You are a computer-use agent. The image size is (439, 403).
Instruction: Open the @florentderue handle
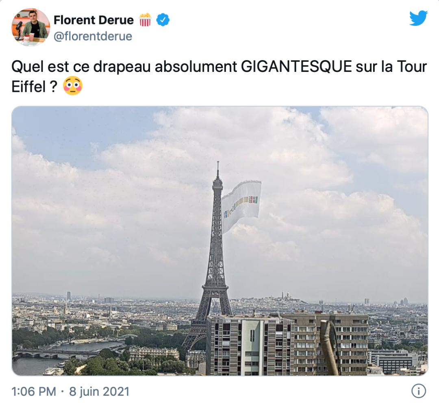click(93, 37)
